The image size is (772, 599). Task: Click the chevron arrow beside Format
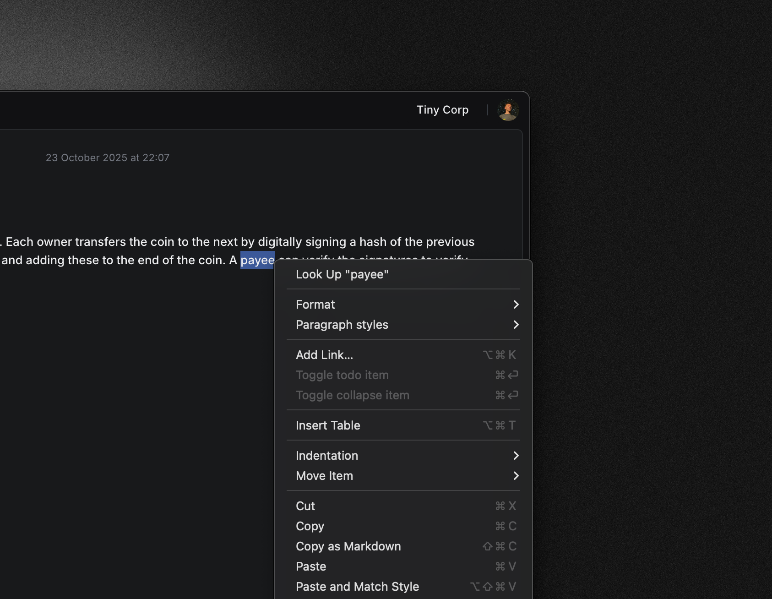(x=516, y=305)
